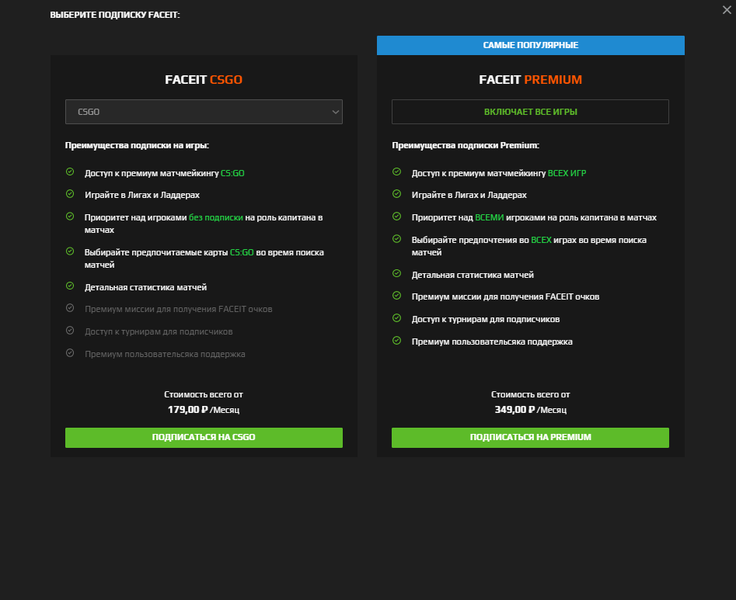Click check icon beside ВСЕХ ИГР matchmaking access

(x=396, y=172)
